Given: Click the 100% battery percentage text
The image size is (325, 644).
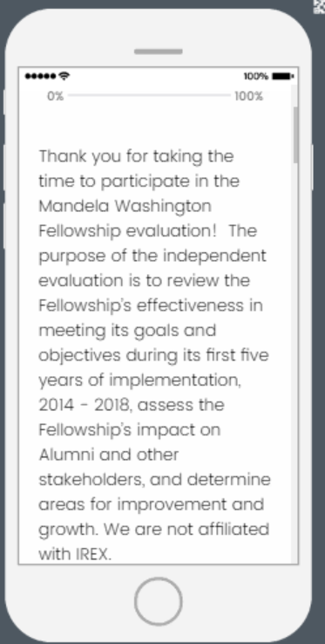Looking at the screenshot, I should (256, 77).
